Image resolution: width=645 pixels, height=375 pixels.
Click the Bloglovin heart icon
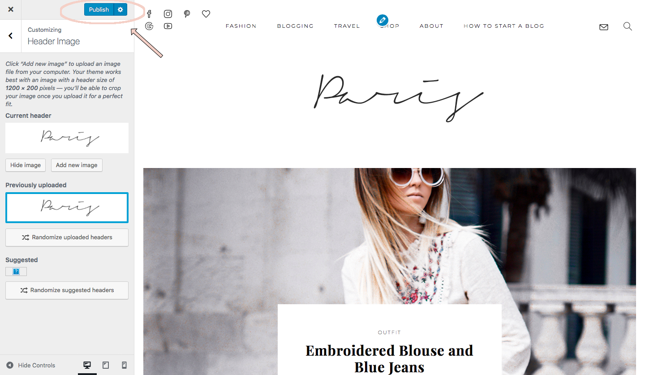(206, 14)
